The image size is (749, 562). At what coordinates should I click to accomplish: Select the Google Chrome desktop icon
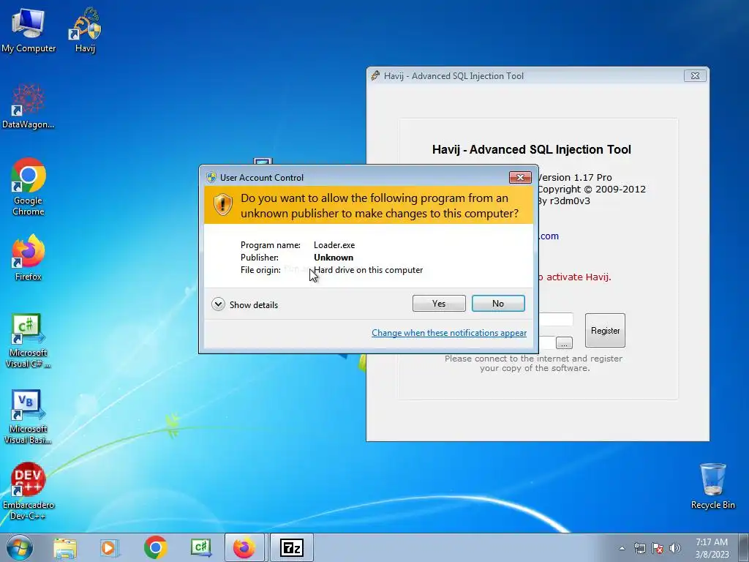coord(29,187)
